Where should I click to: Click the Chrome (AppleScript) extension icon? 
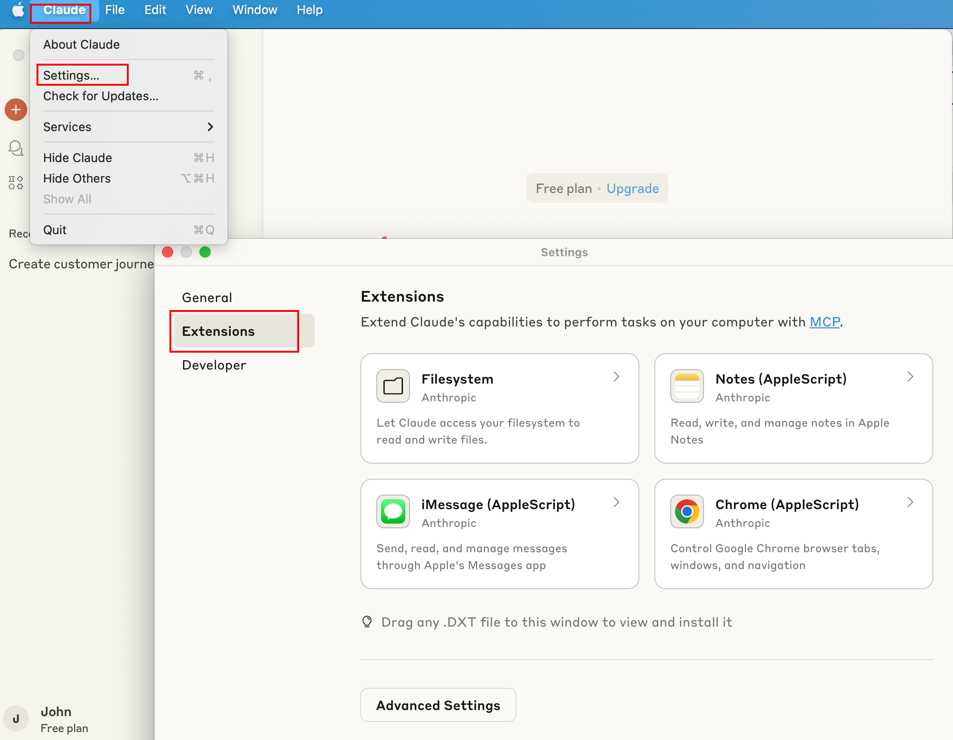[687, 511]
